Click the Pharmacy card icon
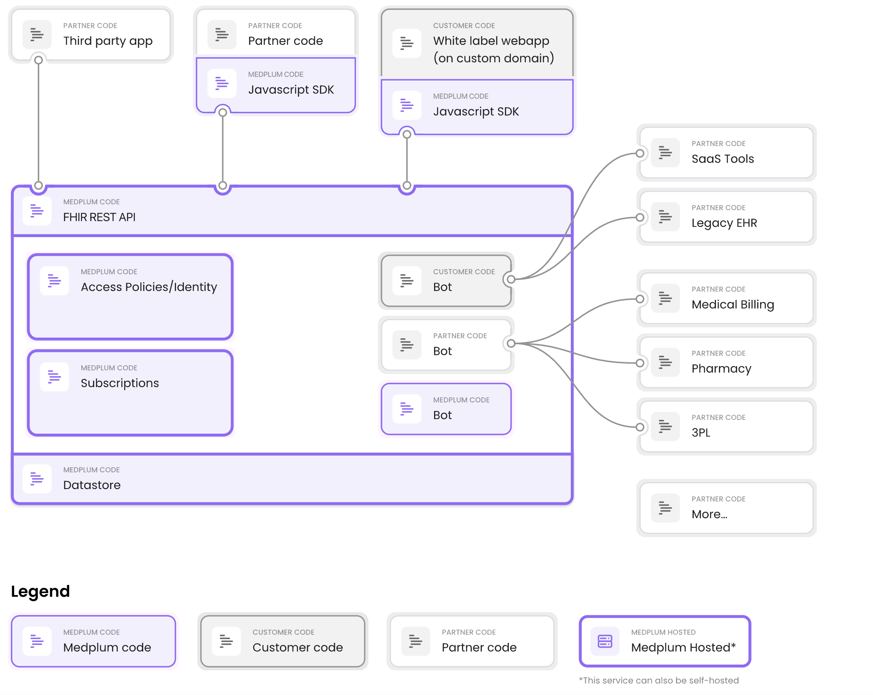 pos(665,362)
